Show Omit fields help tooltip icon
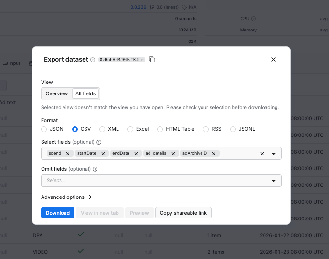The height and width of the screenshot is (259, 329). [x=95, y=169]
